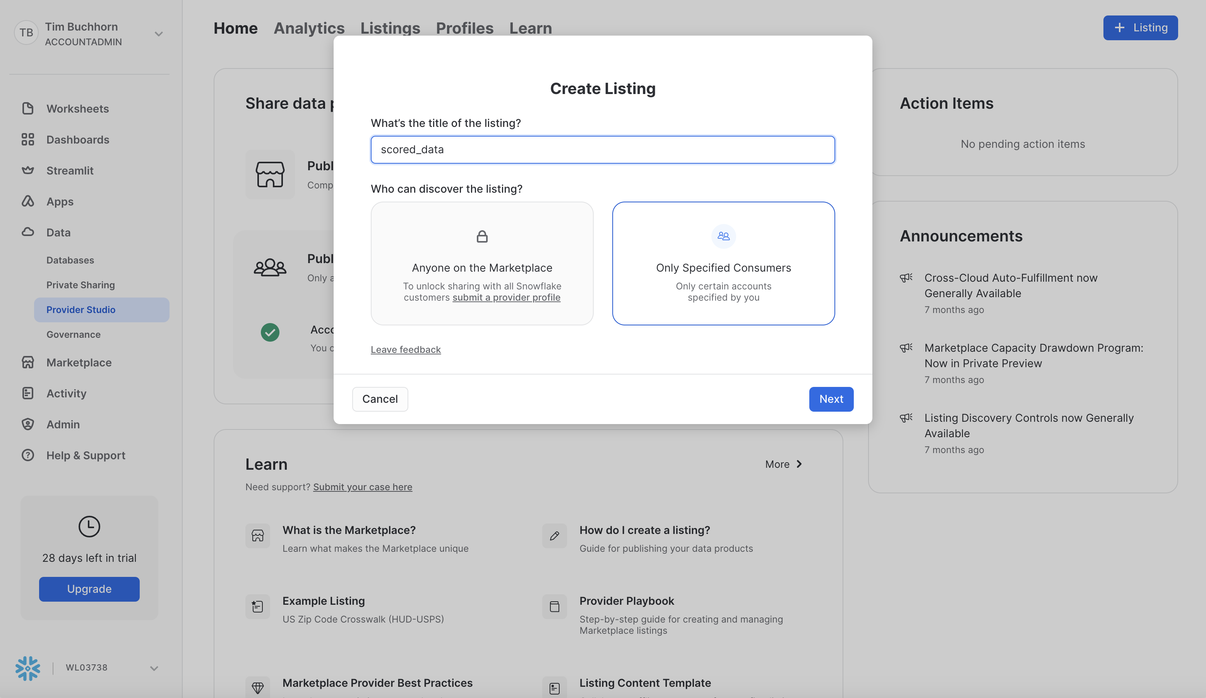This screenshot has height=698, width=1206.
Task: Open the Dashboards grid icon
Action: 28,139
